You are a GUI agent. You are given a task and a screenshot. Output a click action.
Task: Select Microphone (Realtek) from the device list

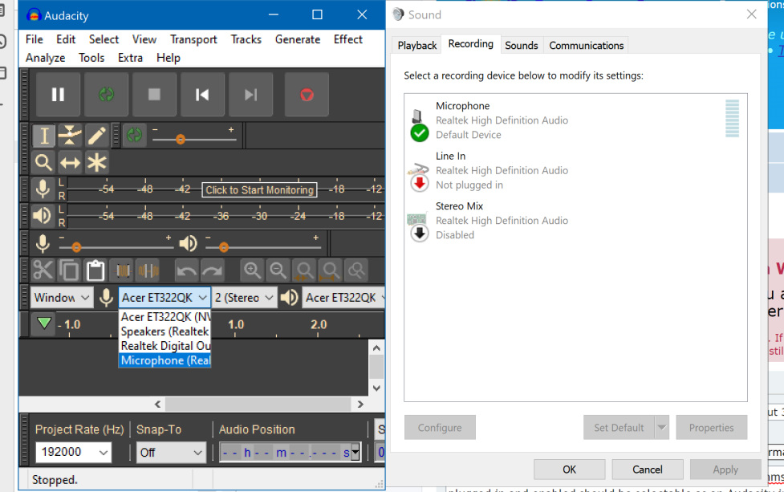tap(165, 360)
